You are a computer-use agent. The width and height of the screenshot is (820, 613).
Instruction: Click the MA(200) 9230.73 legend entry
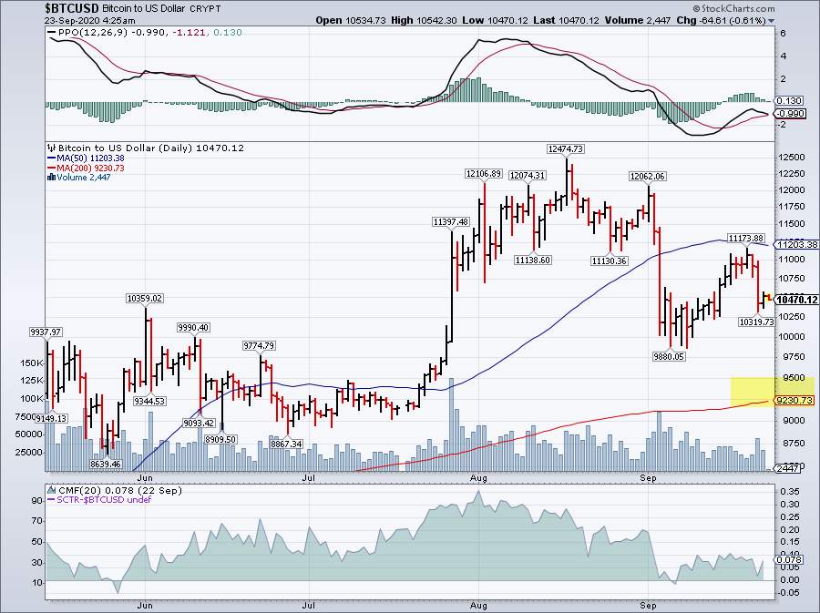(90, 168)
